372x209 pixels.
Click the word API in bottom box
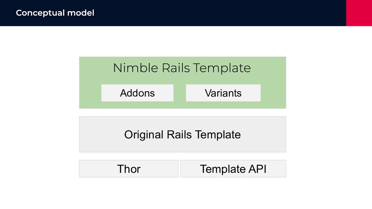click(258, 169)
